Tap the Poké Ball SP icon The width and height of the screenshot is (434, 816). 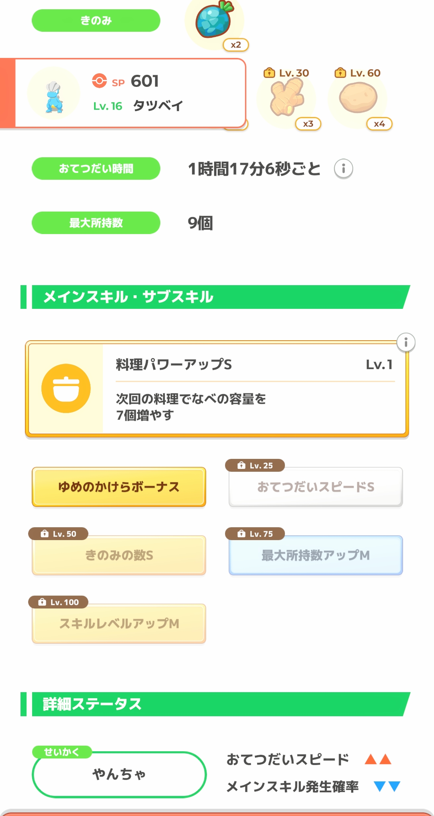[x=99, y=80]
